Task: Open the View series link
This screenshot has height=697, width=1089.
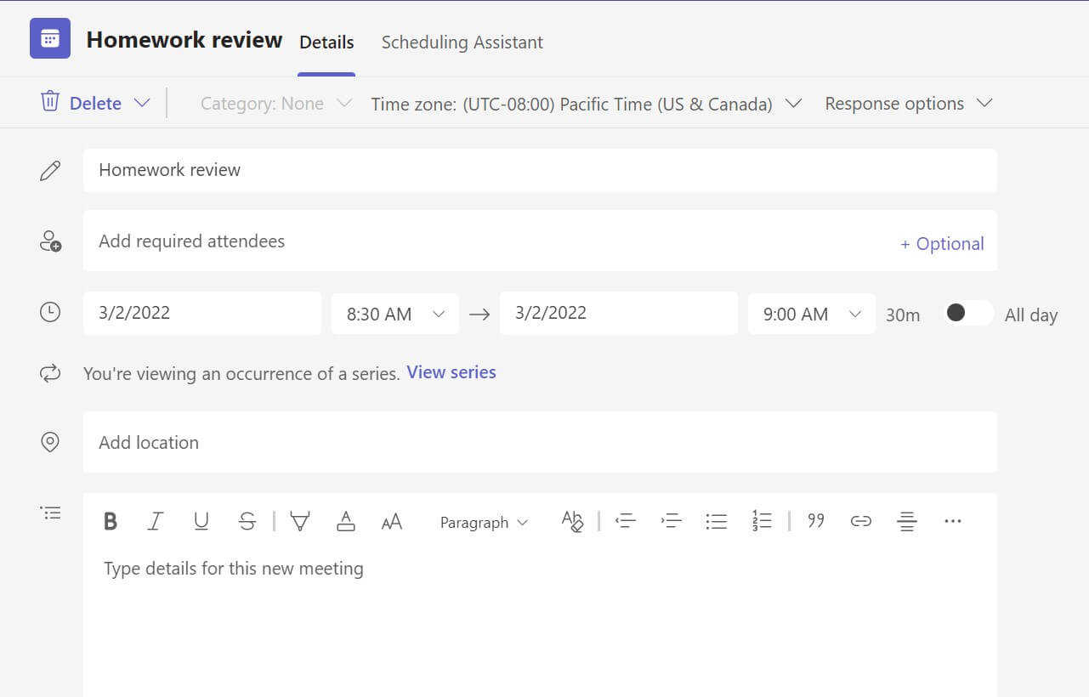Action: (x=451, y=371)
